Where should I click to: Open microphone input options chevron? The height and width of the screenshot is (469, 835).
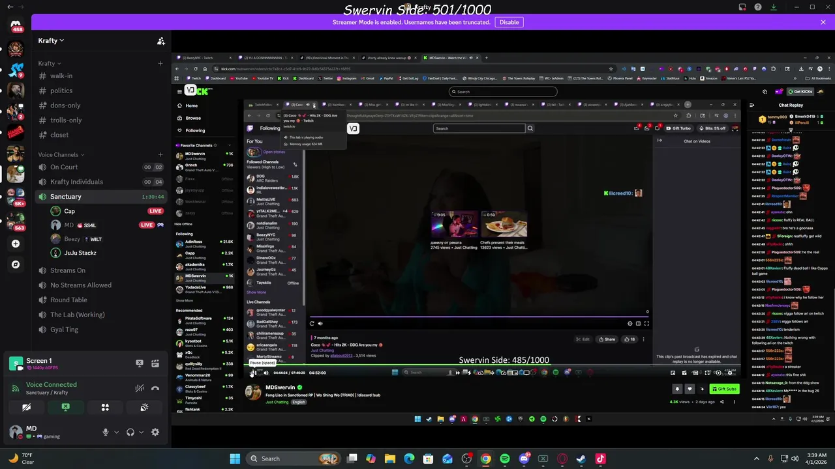click(x=116, y=432)
